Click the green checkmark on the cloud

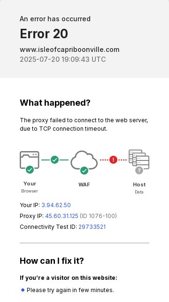[x=84, y=170]
